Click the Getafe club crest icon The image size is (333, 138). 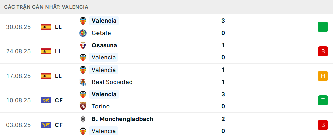coord(83,33)
